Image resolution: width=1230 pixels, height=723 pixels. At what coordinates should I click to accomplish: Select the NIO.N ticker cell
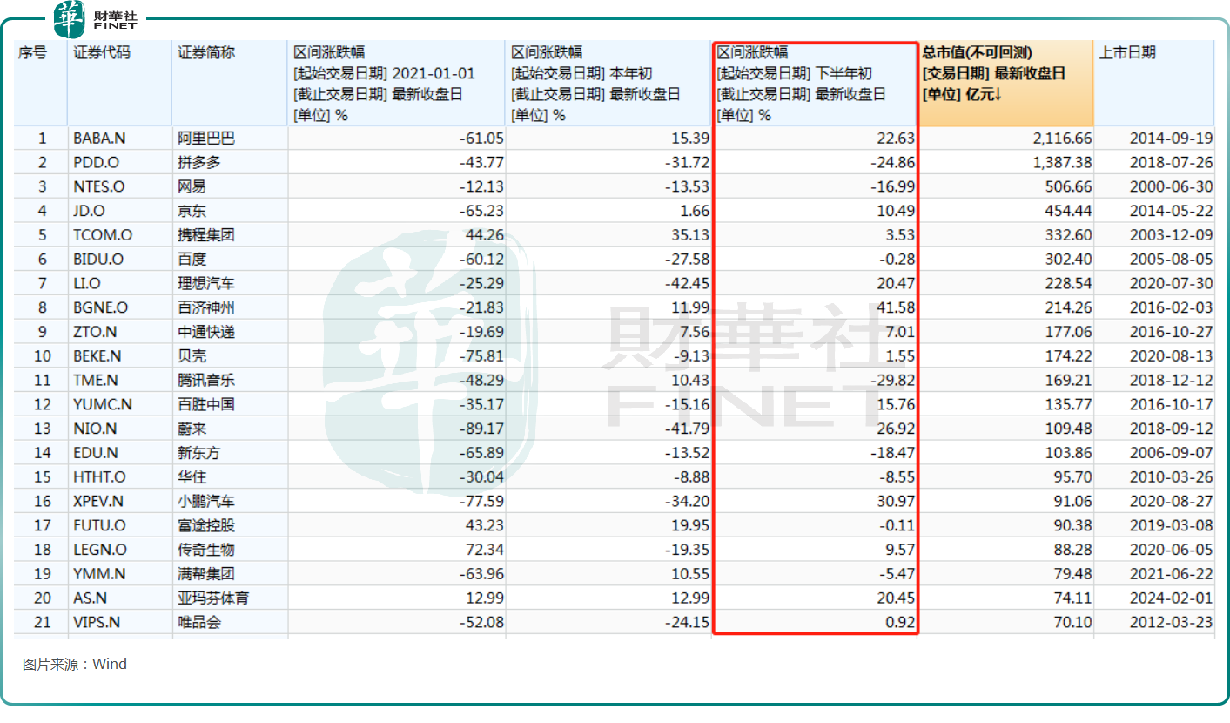[120, 429]
